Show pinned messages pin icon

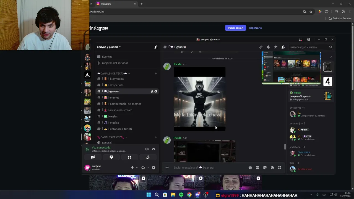click(275, 47)
